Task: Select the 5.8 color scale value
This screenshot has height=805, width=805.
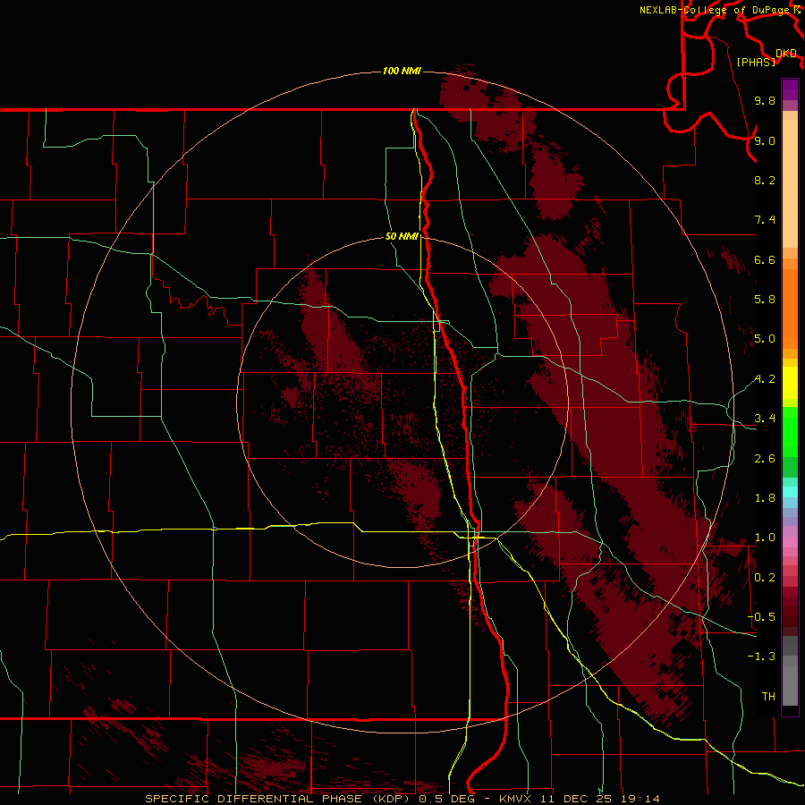Action: (x=765, y=300)
